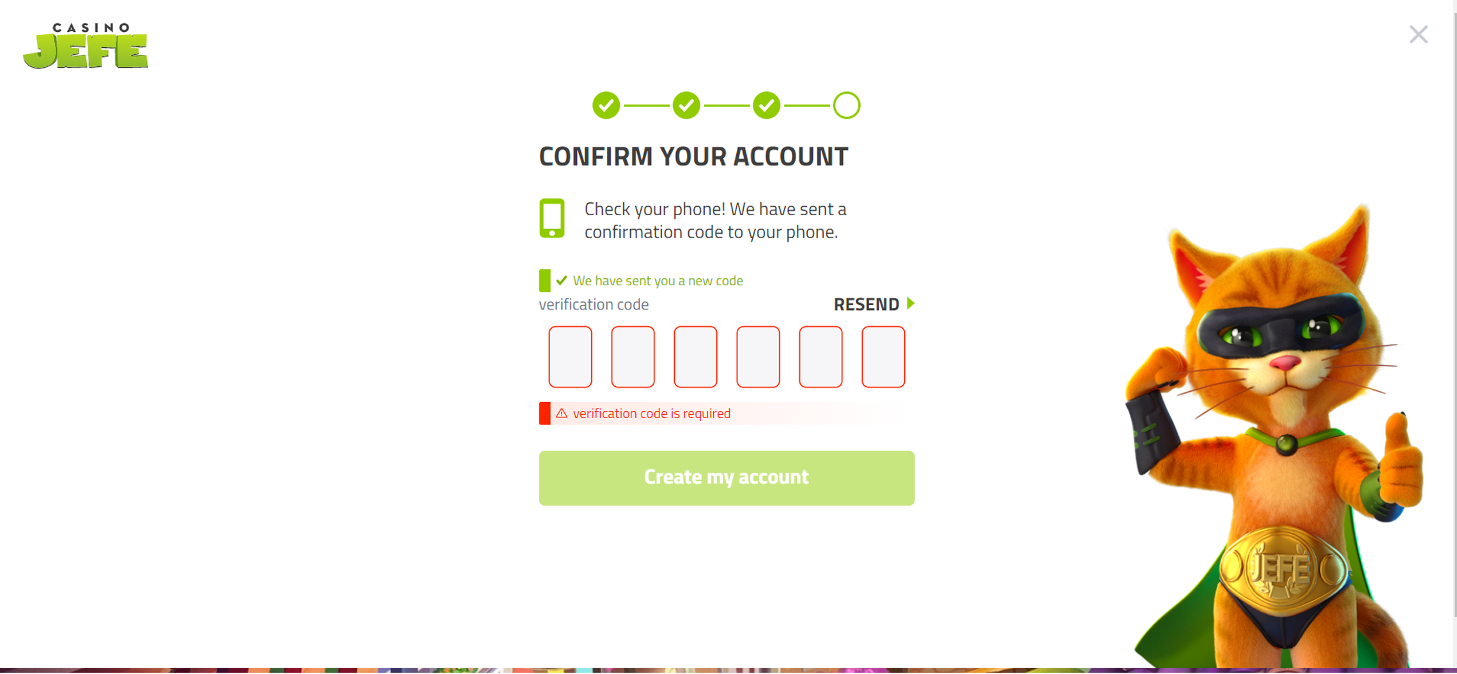Click the Casino Jefe logo

pyautogui.click(x=86, y=46)
